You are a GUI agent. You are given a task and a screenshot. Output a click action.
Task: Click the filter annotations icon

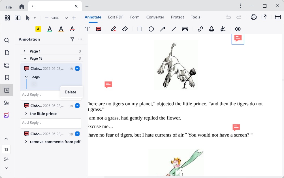coord(72,39)
